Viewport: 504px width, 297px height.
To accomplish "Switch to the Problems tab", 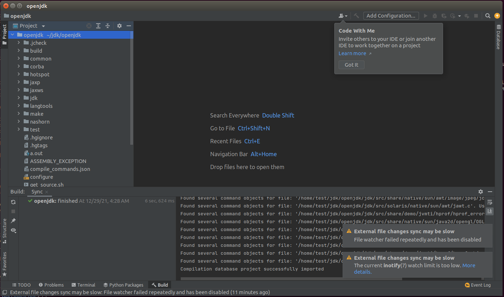I will pos(51,285).
